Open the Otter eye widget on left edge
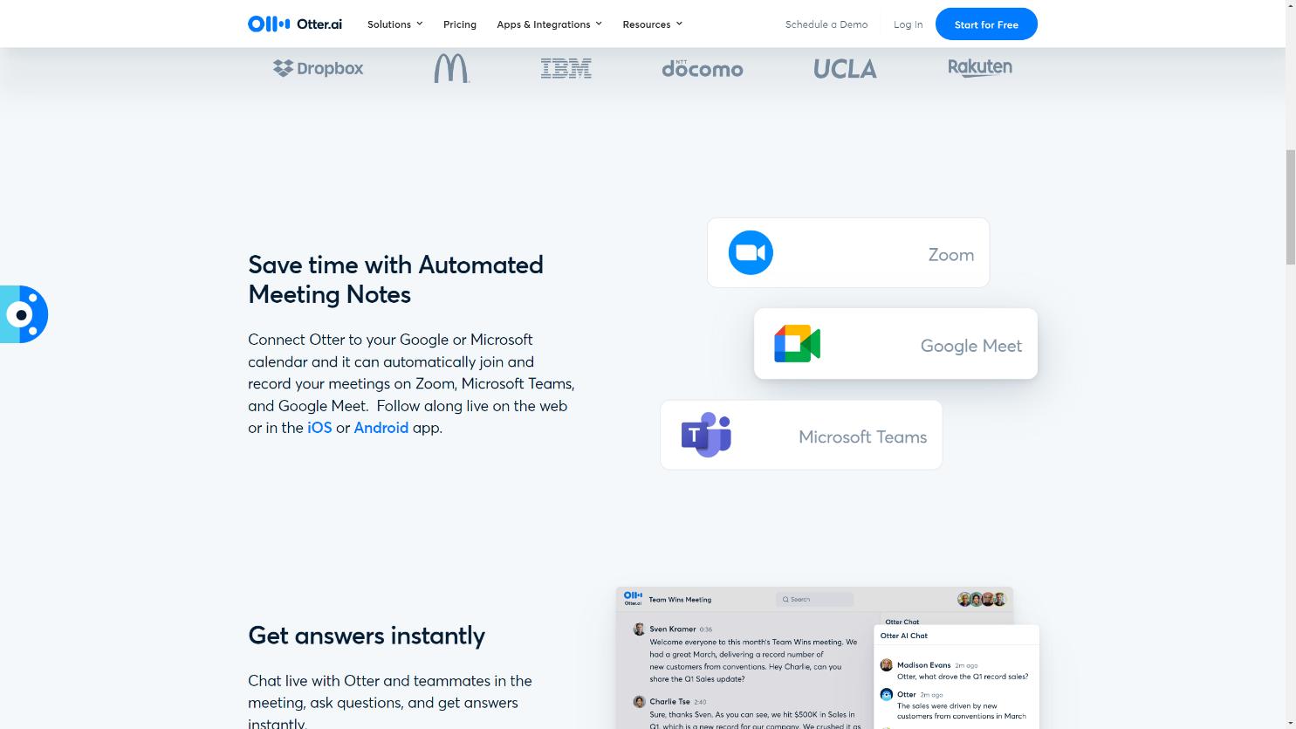The width and height of the screenshot is (1296, 729). click(x=24, y=314)
